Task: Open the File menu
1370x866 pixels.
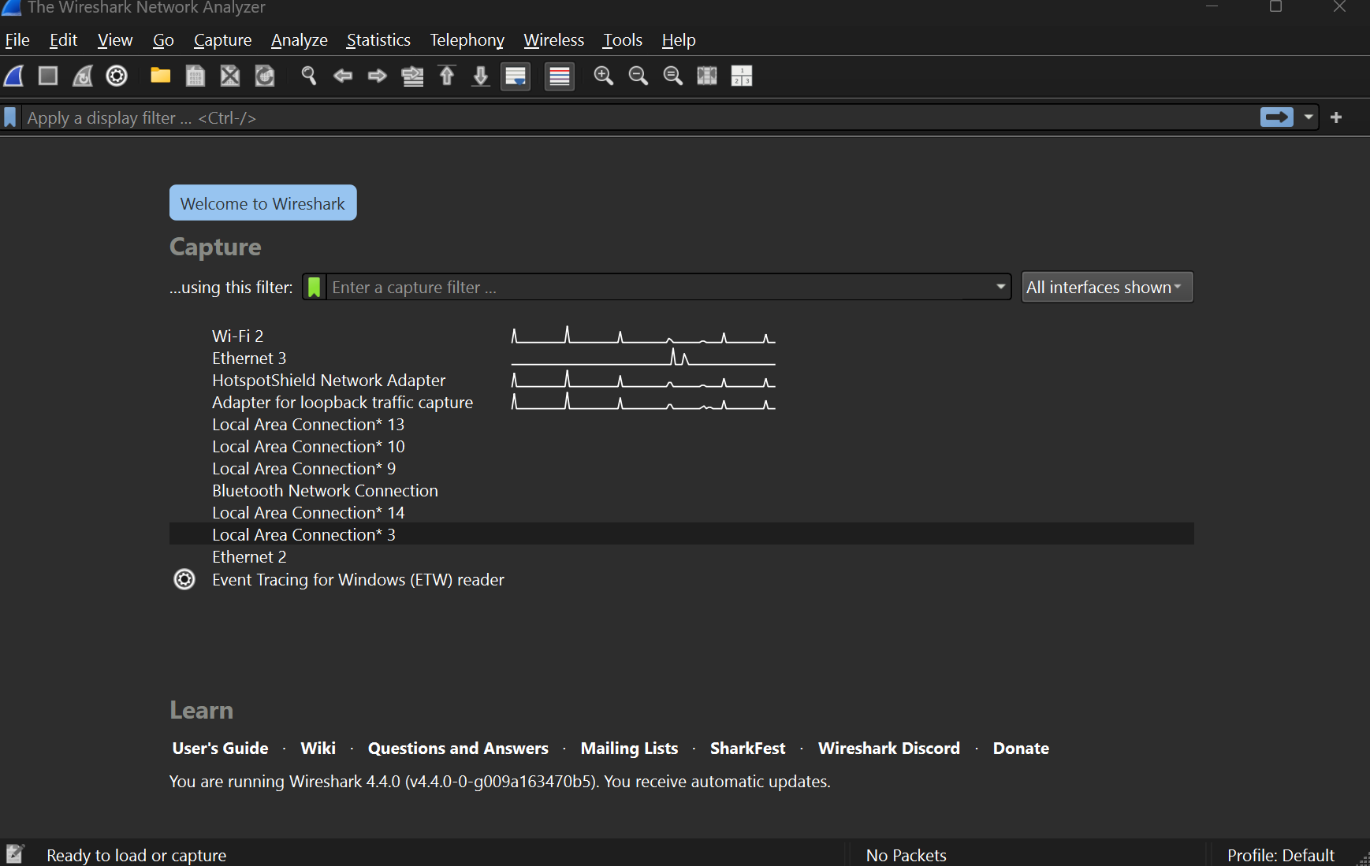Action: tap(17, 40)
